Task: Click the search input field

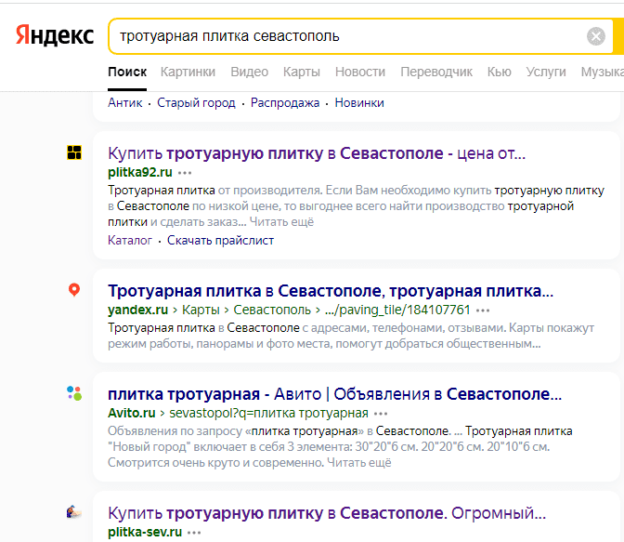Action: pos(344,36)
